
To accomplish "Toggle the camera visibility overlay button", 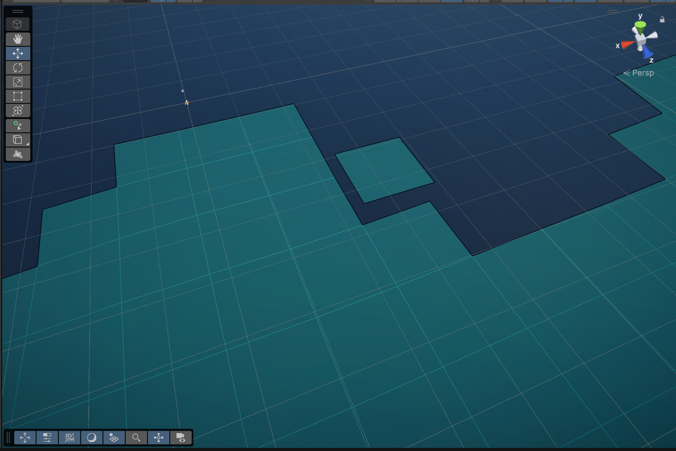I will [x=181, y=438].
